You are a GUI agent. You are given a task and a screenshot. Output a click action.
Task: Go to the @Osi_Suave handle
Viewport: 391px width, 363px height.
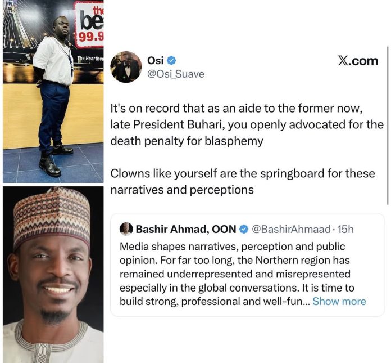point(175,74)
